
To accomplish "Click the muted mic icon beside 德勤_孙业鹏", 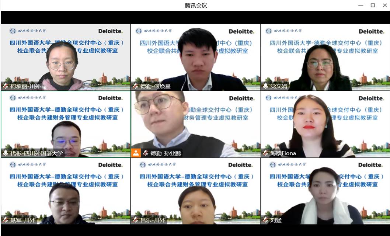I will pos(146,153).
